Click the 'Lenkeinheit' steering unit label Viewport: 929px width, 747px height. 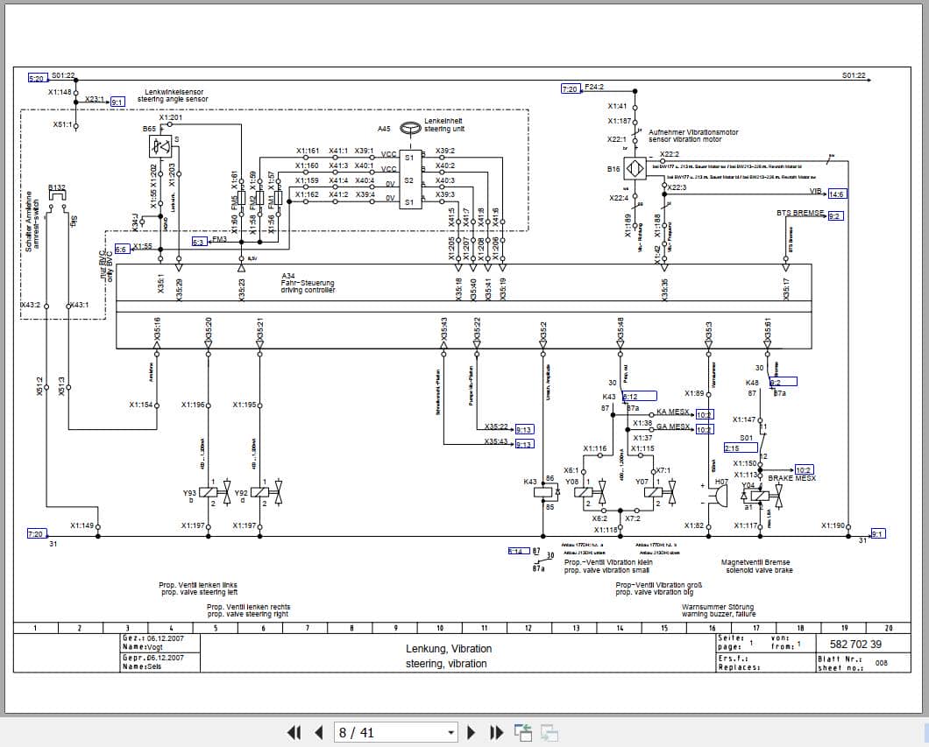pos(443,121)
